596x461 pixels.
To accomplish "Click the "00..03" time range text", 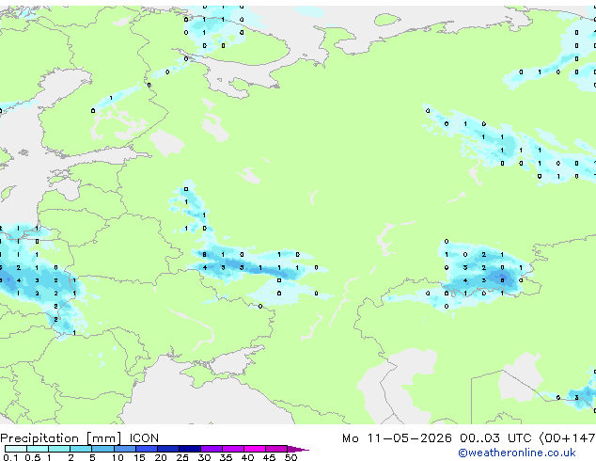I will click(x=479, y=438).
